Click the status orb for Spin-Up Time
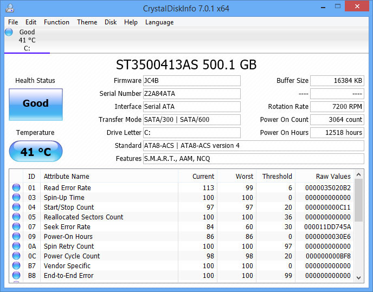Viewport: 373px width, 292px height. pos(16,197)
